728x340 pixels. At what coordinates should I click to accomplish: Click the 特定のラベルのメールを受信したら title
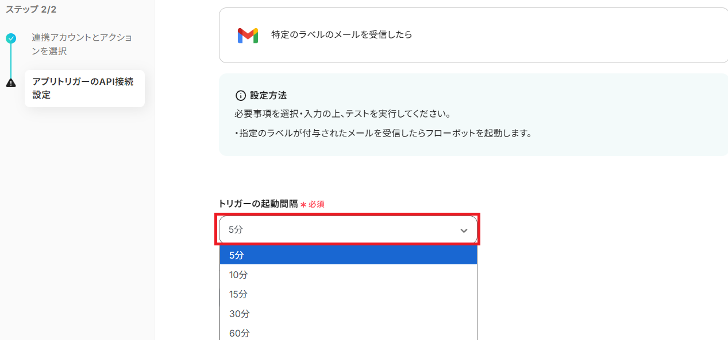[x=342, y=34]
